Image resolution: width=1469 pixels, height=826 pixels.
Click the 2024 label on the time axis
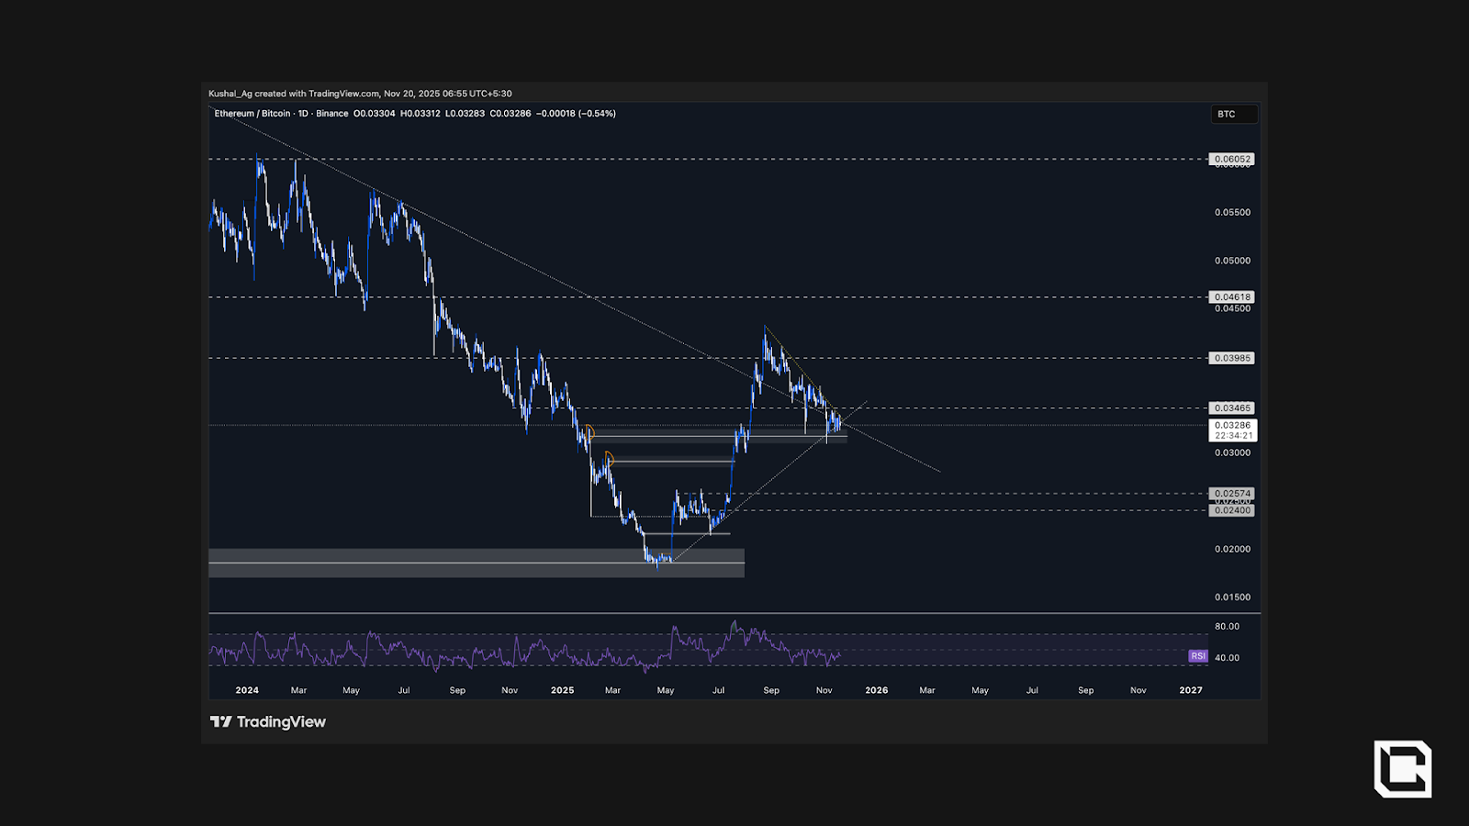[x=247, y=690]
